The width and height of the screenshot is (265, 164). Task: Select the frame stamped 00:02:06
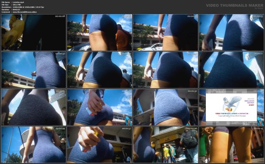pyautogui.click(x=166, y=145)
